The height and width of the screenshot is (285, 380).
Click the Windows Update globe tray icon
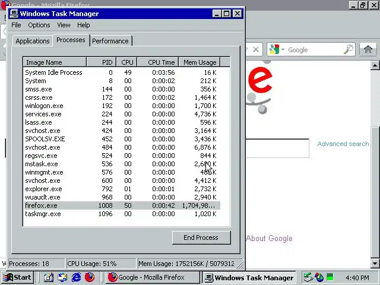click(x=319, y=277)
